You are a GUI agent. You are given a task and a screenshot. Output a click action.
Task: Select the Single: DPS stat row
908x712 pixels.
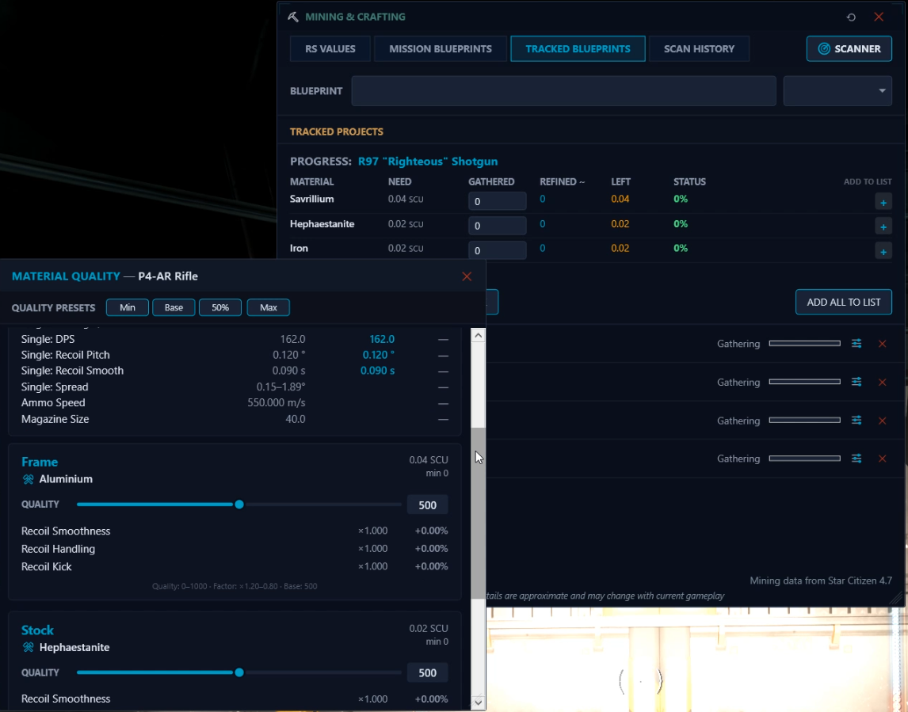[235, 339]
